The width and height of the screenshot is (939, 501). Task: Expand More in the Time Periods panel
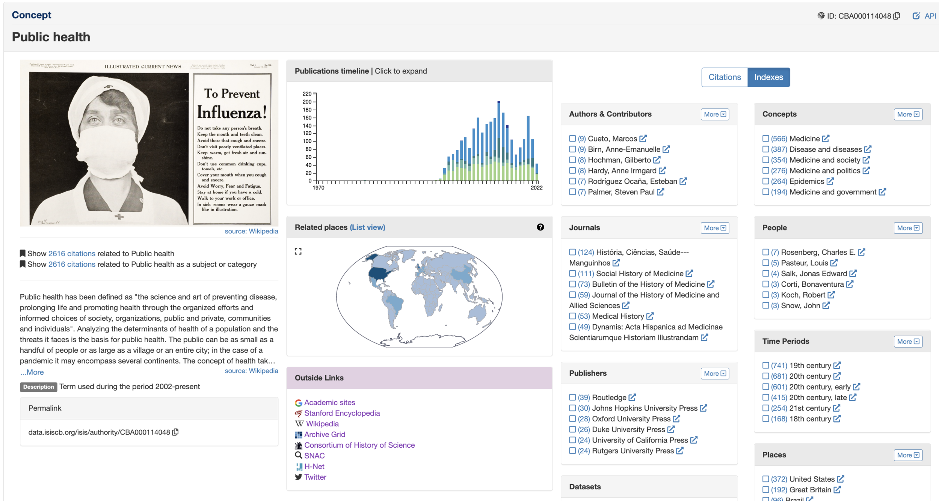pyautogui.click(x=908, y=342)
